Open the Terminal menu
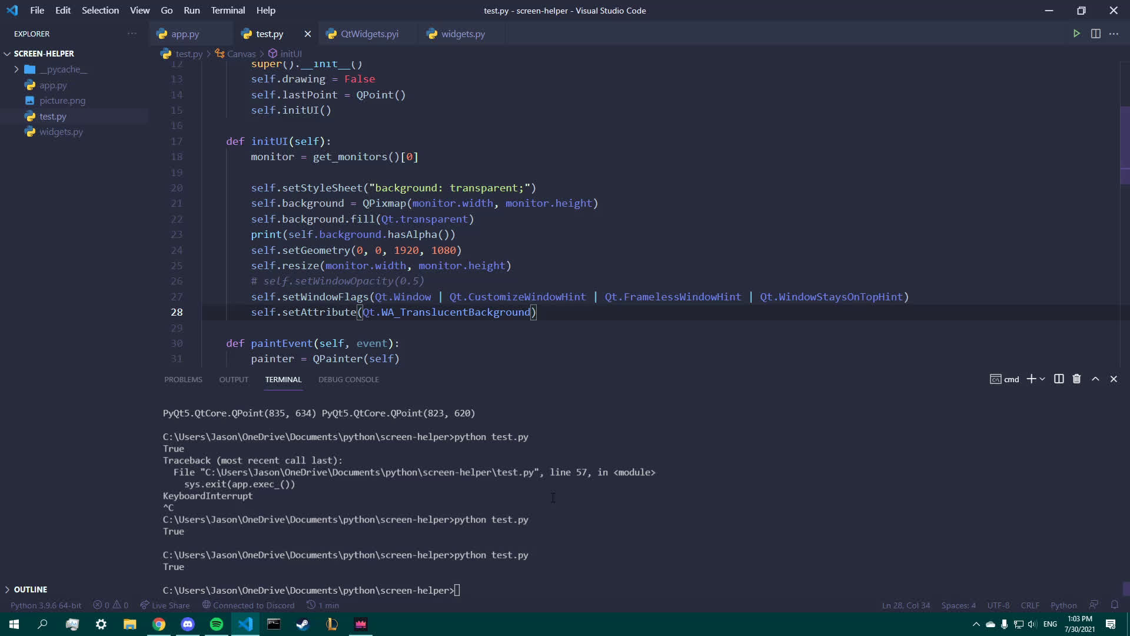 pos(228,11)
